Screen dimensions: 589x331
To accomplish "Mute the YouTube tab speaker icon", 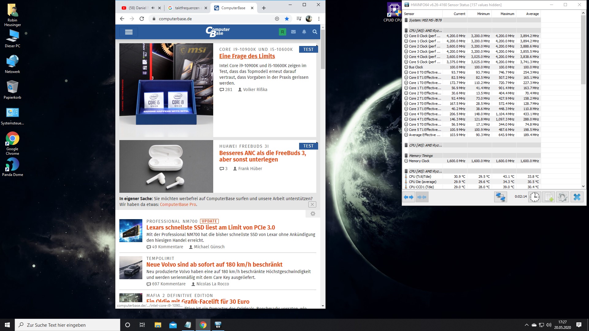I will point(153,8).
